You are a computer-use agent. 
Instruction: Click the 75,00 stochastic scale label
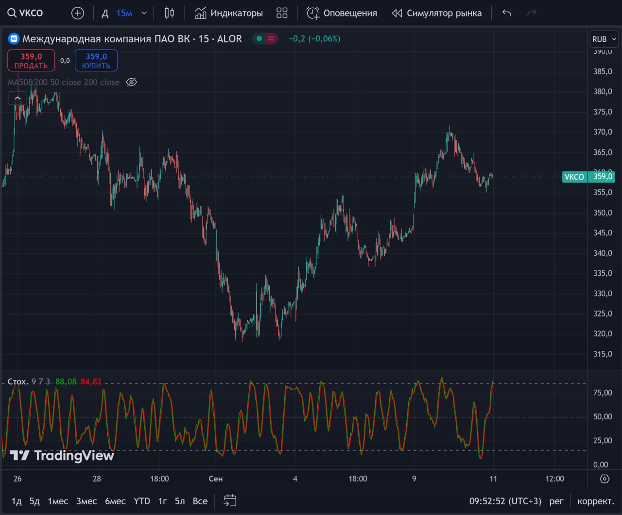pos(603,393)
